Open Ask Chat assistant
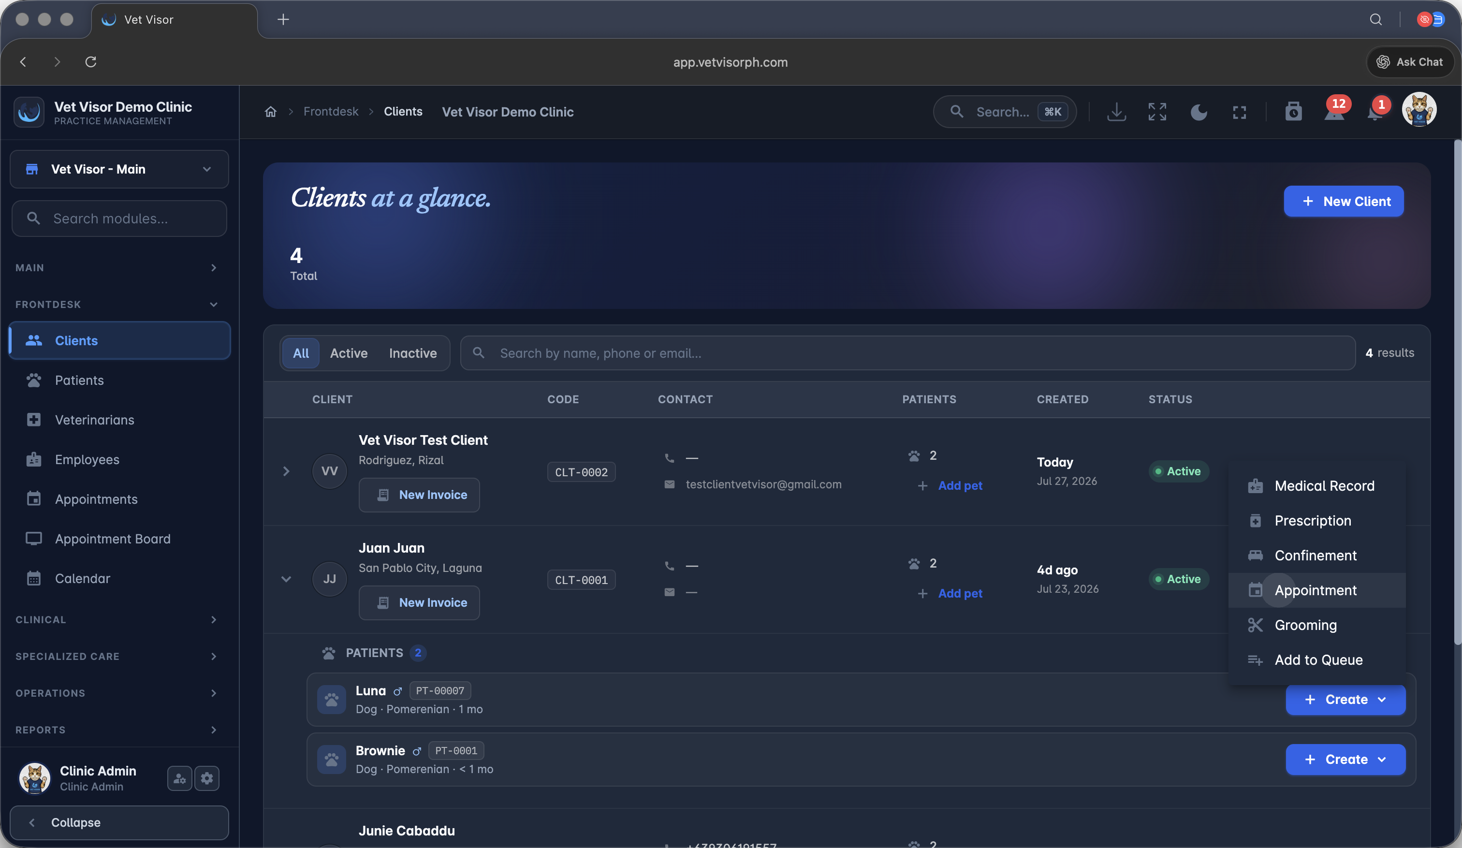Screen dimensions: 1462x848 [1410, 61]
